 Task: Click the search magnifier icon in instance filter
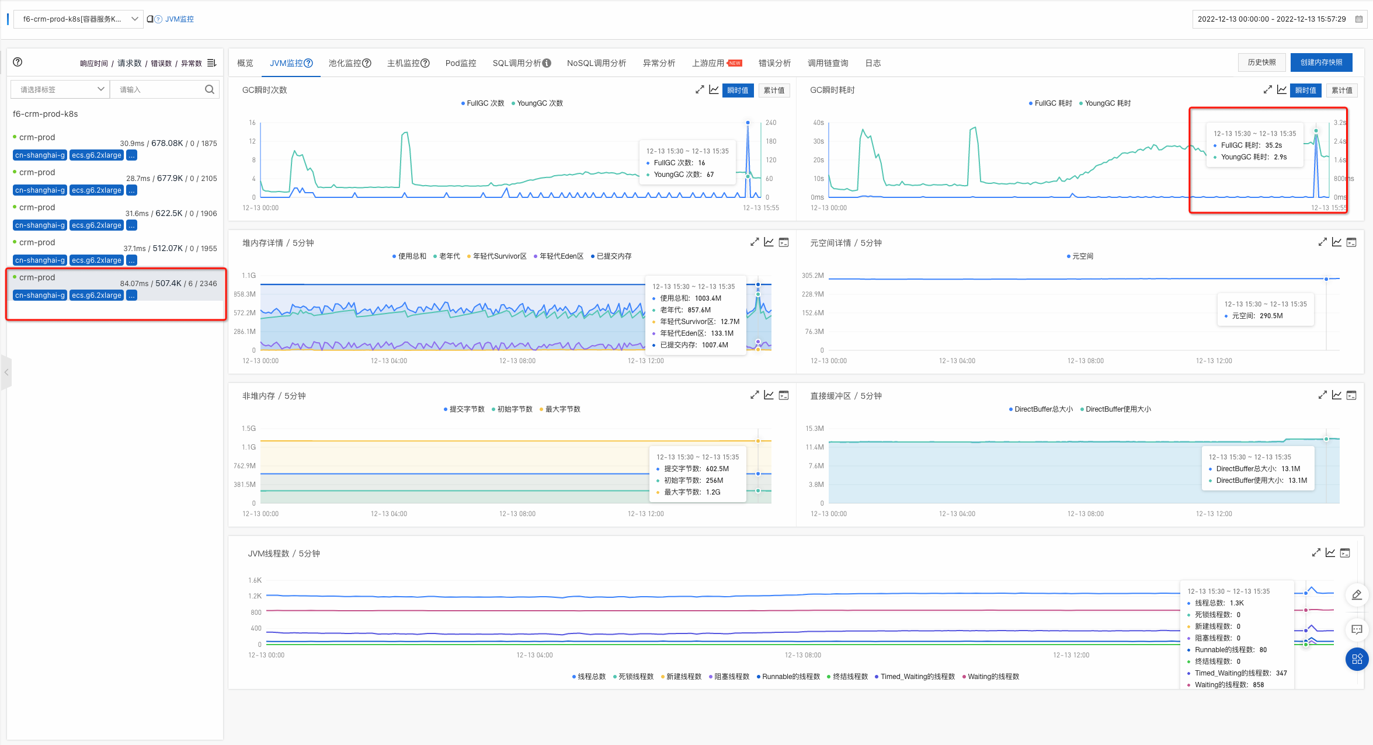[210, 89]
